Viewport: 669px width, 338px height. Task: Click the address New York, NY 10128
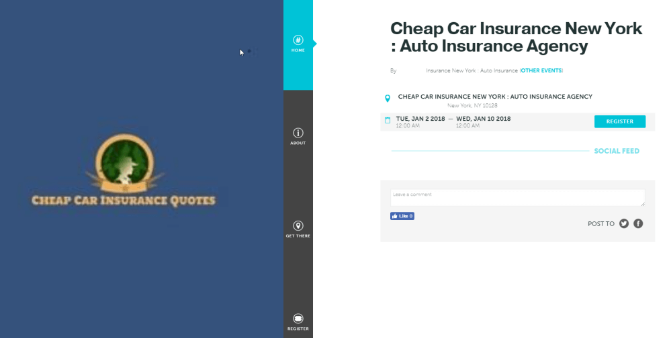pos(472,106)
